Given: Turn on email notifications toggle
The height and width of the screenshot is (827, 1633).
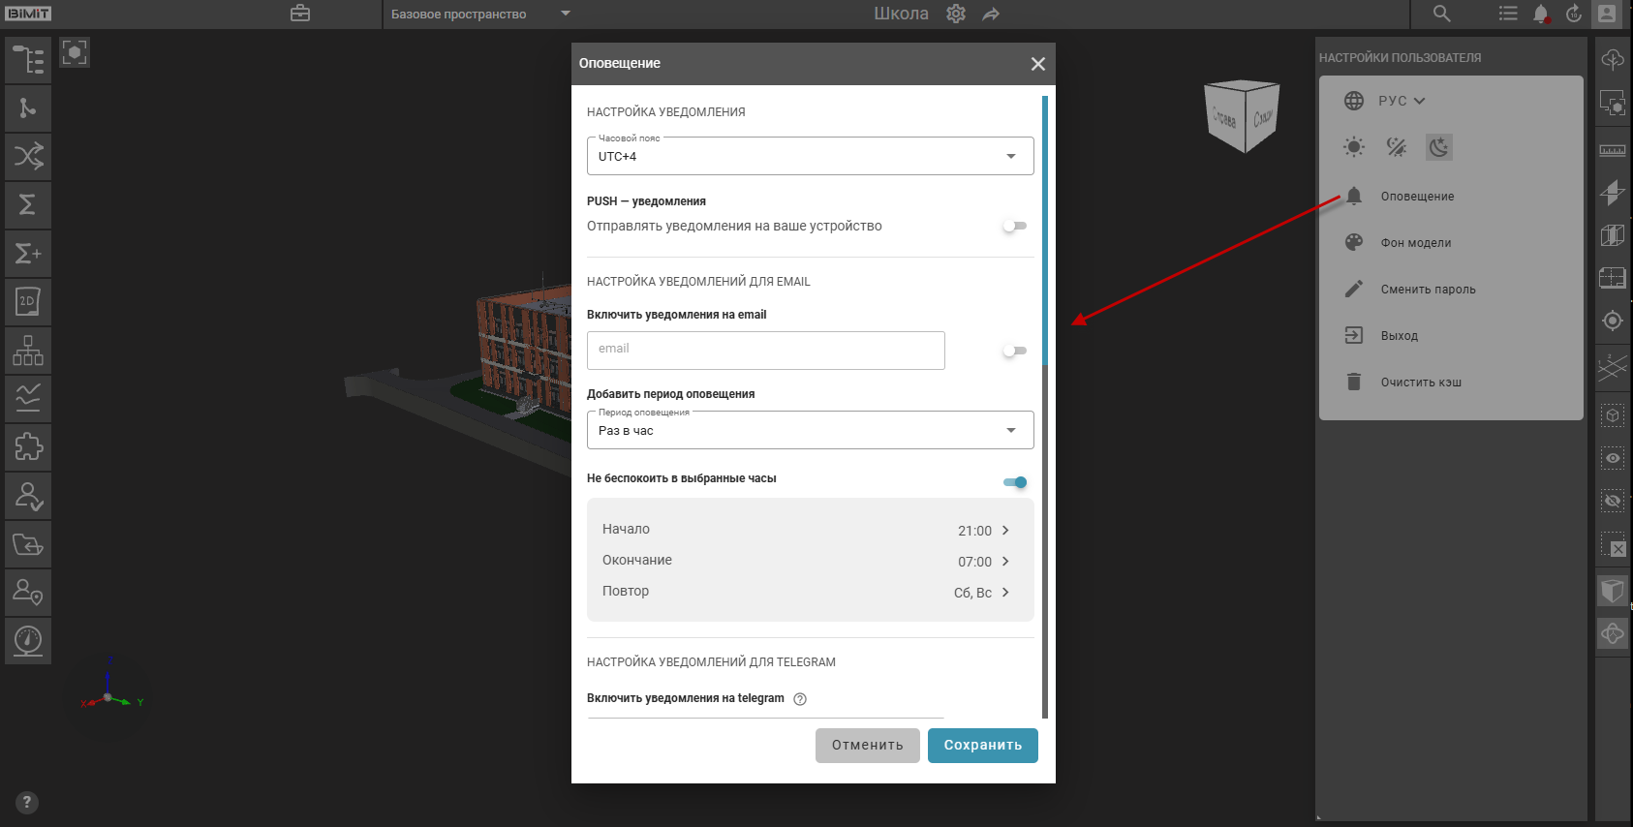Looking at the screenshot, I should pos(1014,351).
